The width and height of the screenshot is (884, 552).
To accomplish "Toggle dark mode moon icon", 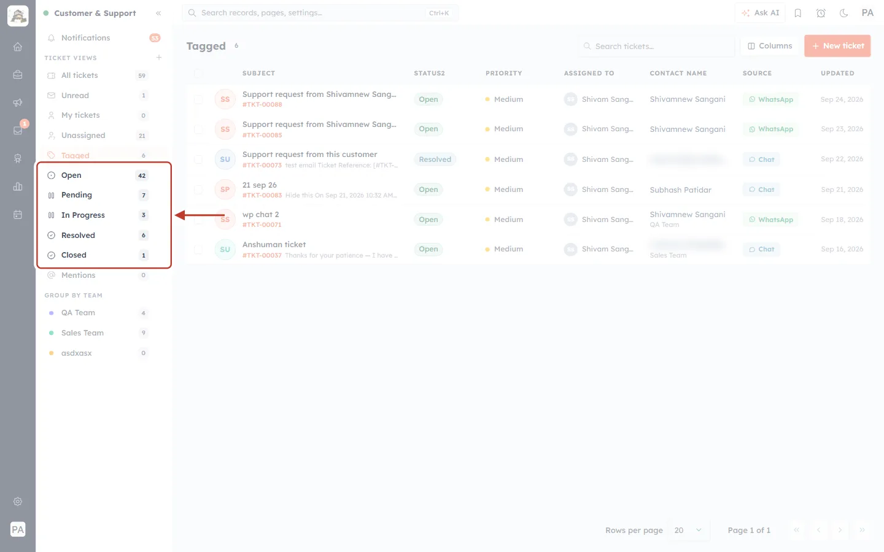I will (x=844, y=13).
